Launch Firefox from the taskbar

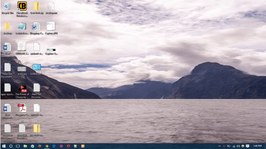tap(39, 146)
